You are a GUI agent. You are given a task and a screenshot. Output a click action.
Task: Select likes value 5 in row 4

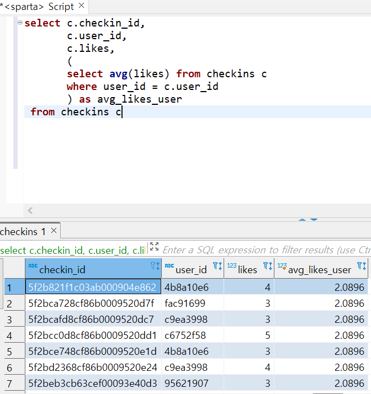point(249,335)
